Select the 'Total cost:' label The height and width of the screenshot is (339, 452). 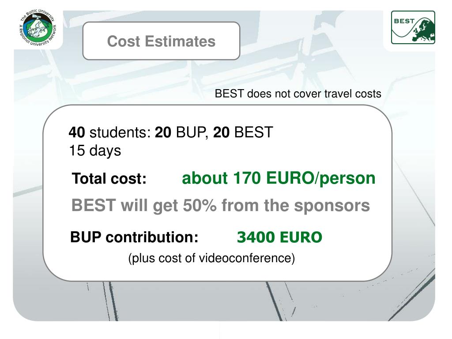pos(109,178)
